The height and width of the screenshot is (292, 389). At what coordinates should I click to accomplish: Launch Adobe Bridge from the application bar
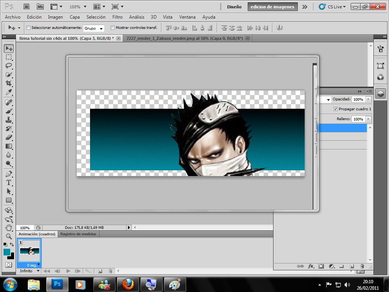(27, 7)
